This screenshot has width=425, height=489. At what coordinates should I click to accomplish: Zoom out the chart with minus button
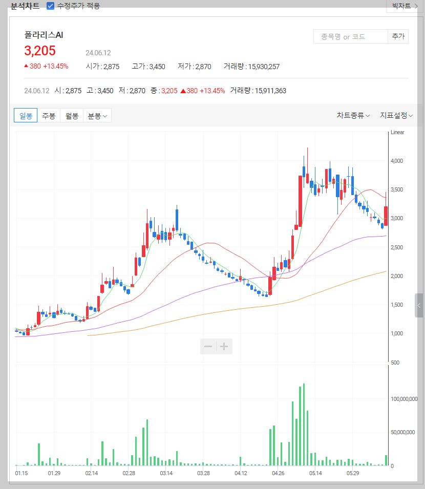point(208,347)
